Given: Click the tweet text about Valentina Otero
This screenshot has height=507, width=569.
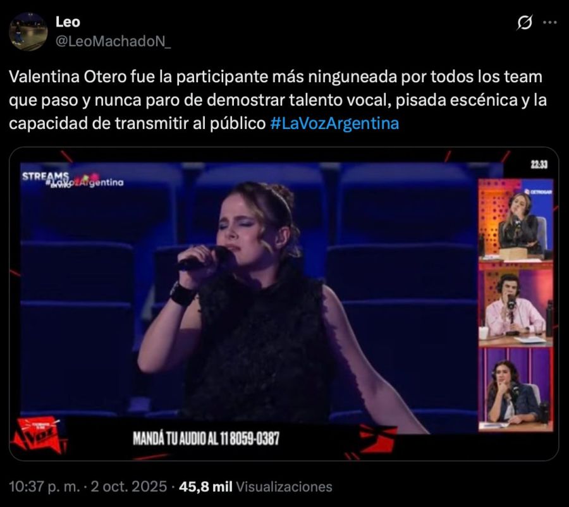Looking at the screenshot, I should 278,100.
